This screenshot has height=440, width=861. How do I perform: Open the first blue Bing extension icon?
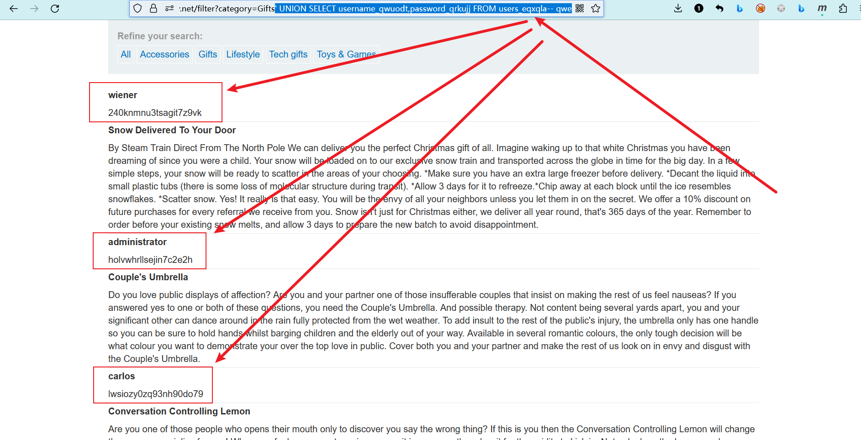click(x=740, y=8)
